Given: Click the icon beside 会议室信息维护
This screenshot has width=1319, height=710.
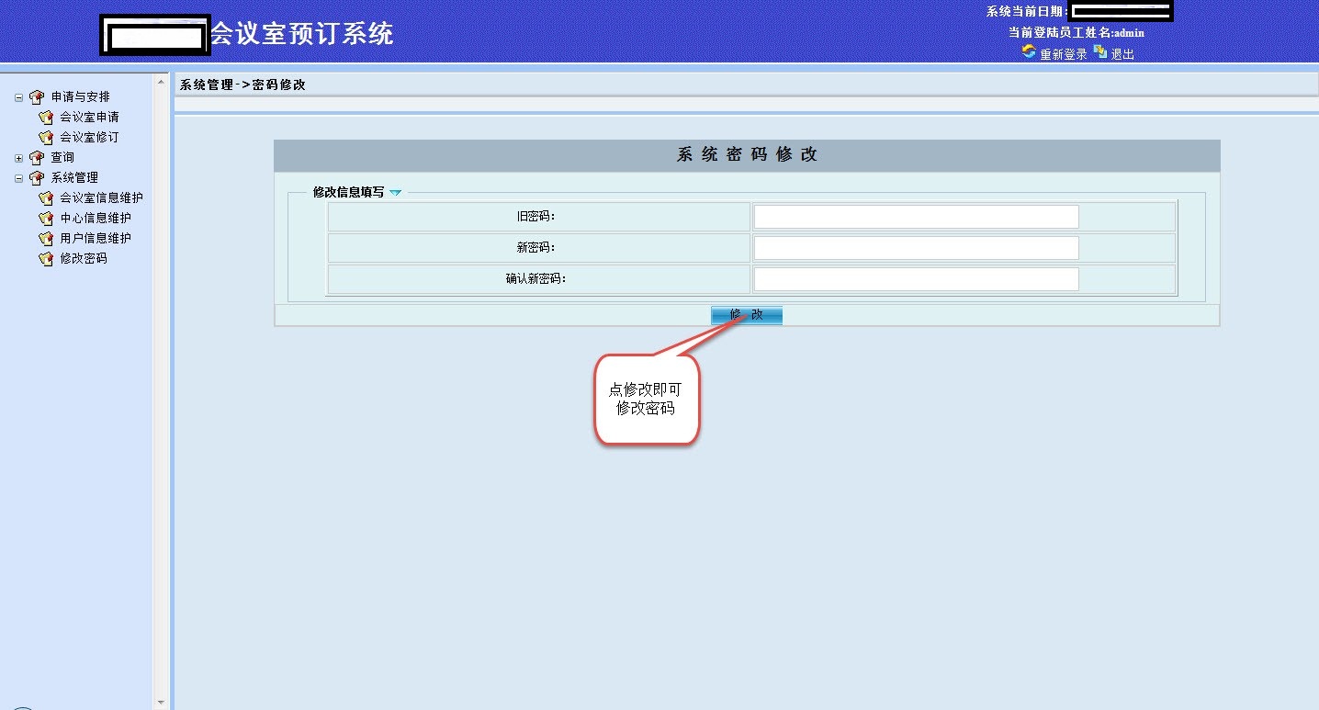Looking at the screenshot, I should [x=46, y=197].
